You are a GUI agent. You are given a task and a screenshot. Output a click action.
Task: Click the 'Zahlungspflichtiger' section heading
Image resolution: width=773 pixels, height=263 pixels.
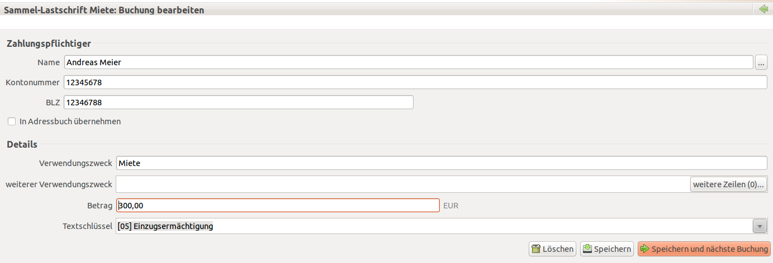(49, 43)
